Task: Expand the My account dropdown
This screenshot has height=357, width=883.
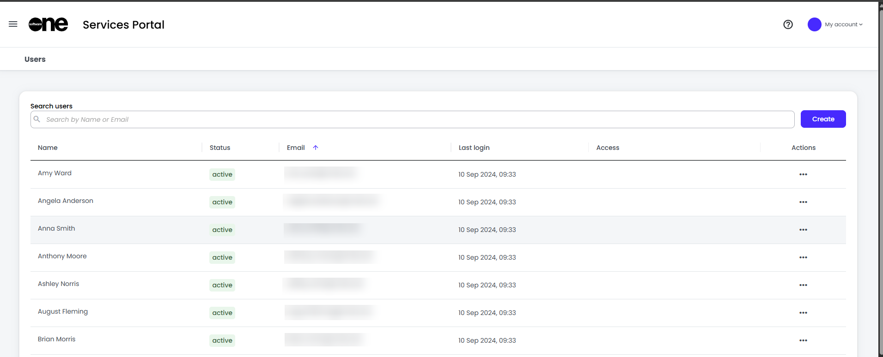Action: click(x=844, y=24)
